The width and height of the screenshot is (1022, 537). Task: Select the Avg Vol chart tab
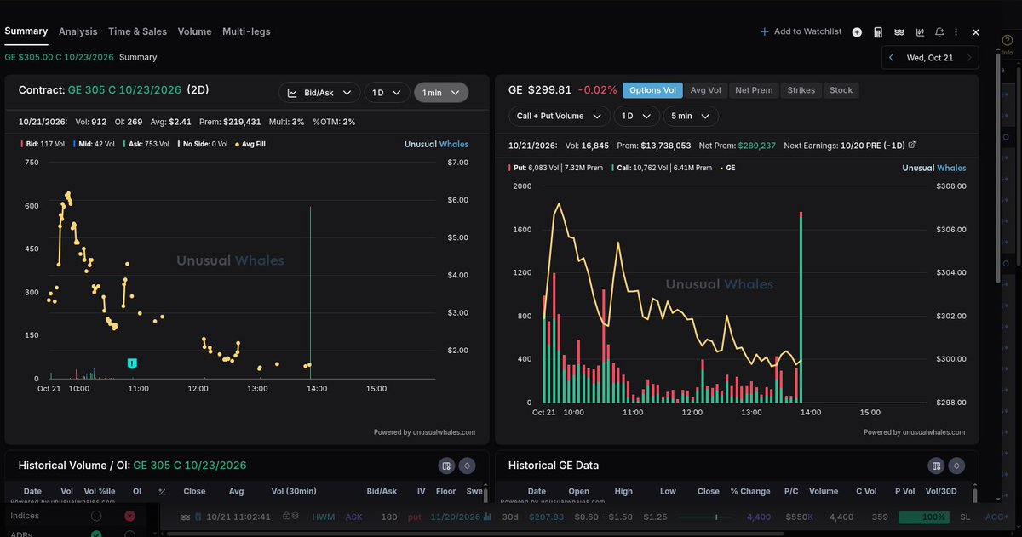(x=706, y=90)
